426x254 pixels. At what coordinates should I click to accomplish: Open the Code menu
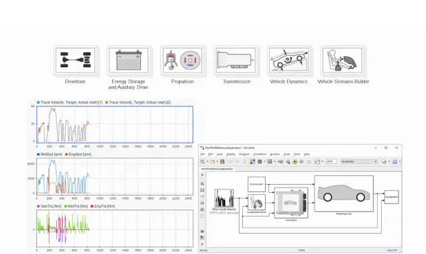click(x=287, y=155)
